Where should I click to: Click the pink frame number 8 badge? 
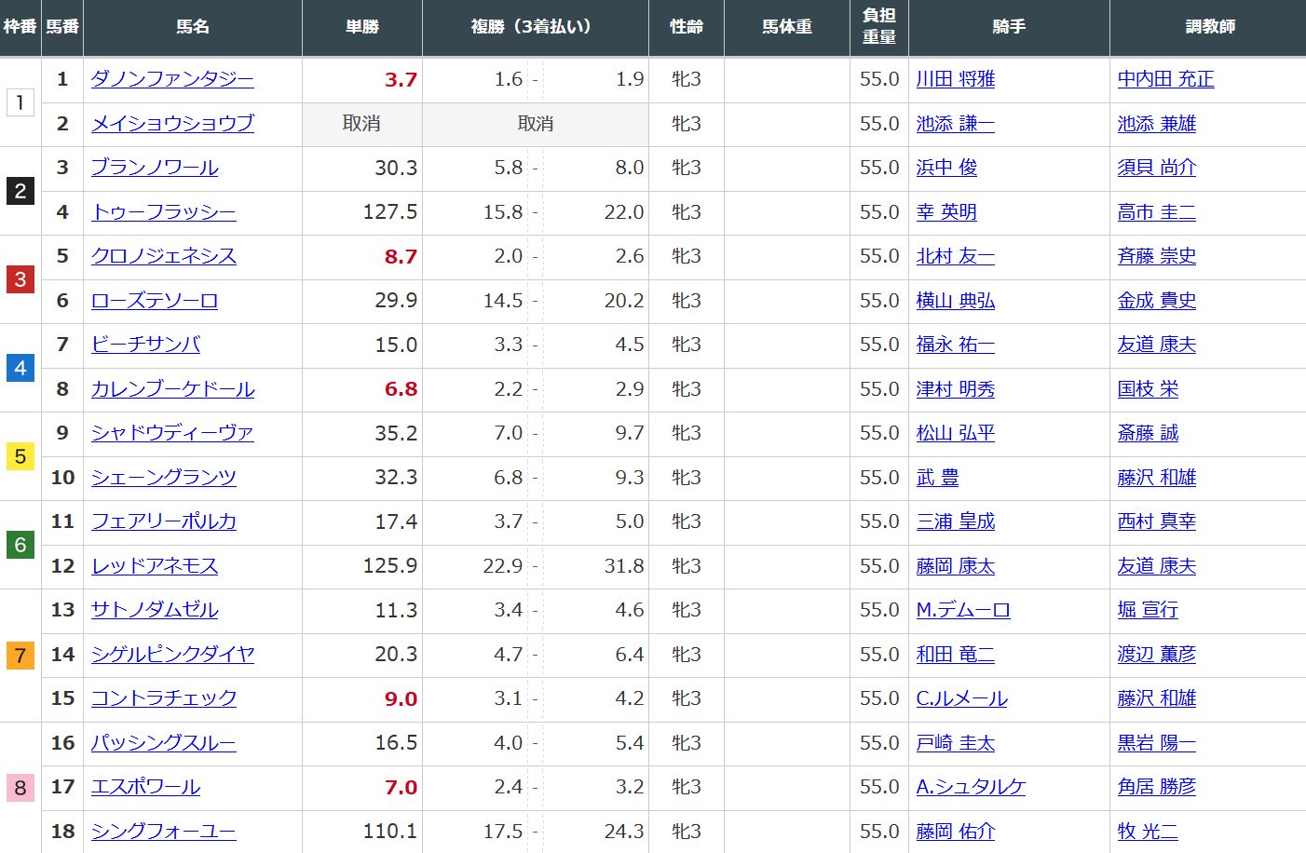pyautogui.click(x=20, y=788)
